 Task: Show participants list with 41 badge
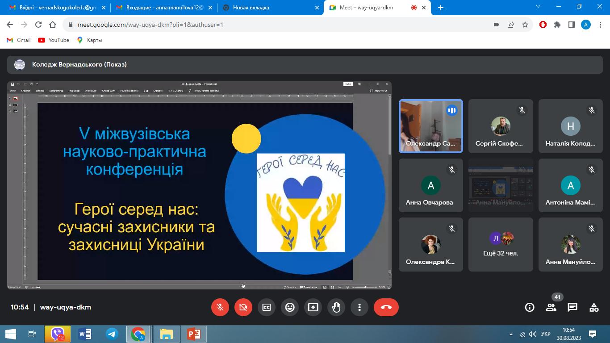(x=551, y=307)
